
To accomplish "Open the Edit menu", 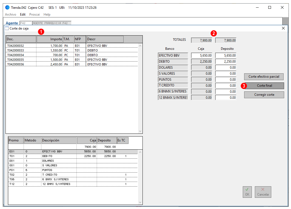I will (23, 14).
